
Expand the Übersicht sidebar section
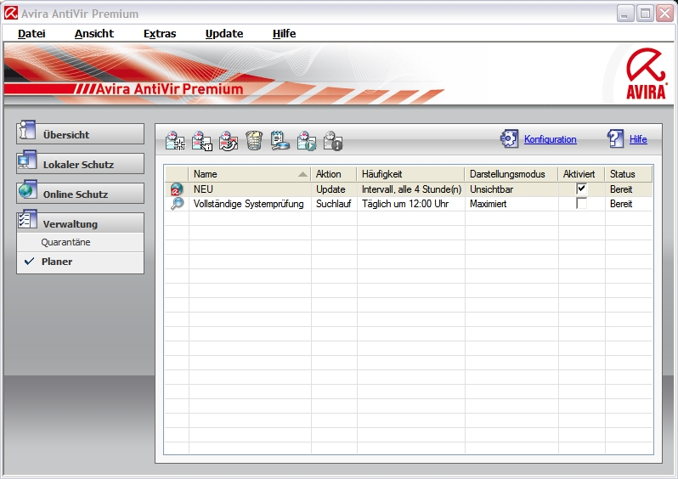[x=81, y=134]
